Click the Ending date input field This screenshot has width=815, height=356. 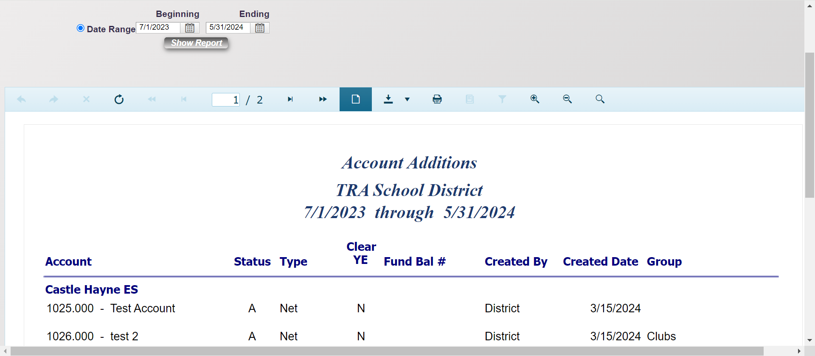[x=228, y=28]
